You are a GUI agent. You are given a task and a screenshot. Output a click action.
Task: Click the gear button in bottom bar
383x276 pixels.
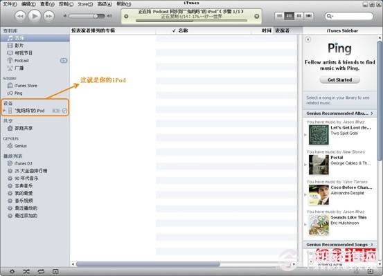[12, 271]
